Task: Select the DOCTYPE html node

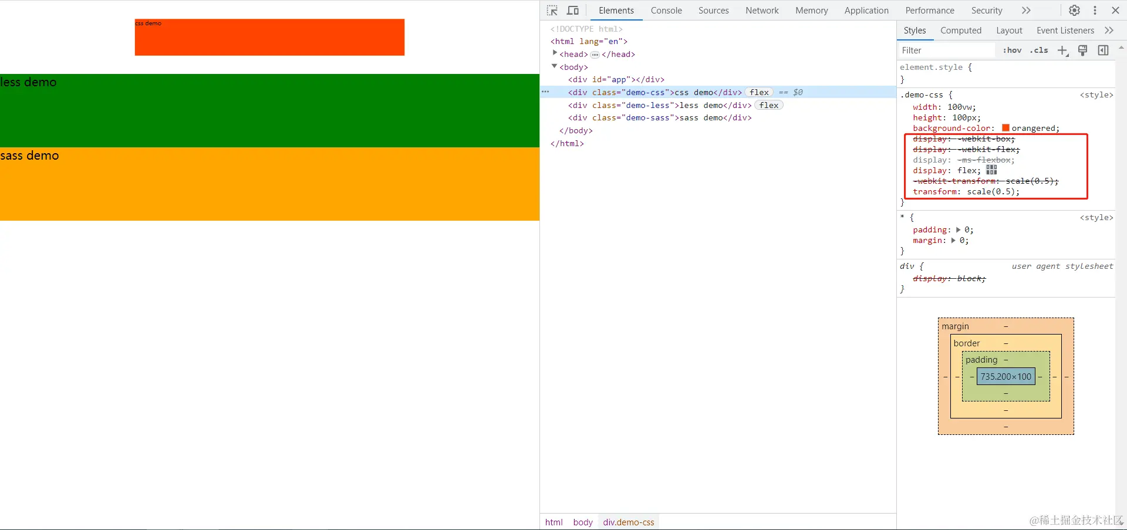Action: pos(586,29)
